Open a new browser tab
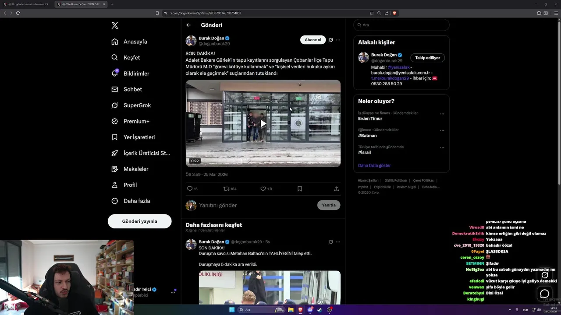Viewport: 561px width, 315px height. 112,4
